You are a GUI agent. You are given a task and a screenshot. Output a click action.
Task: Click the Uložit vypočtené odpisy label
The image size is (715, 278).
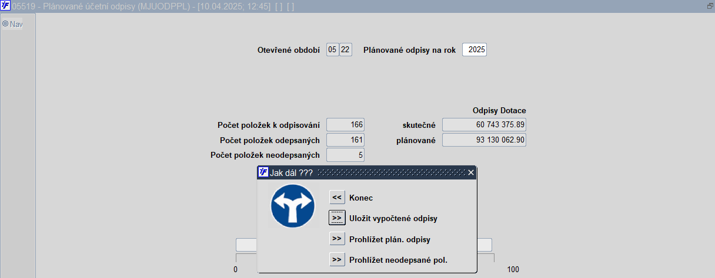(393, 218)
